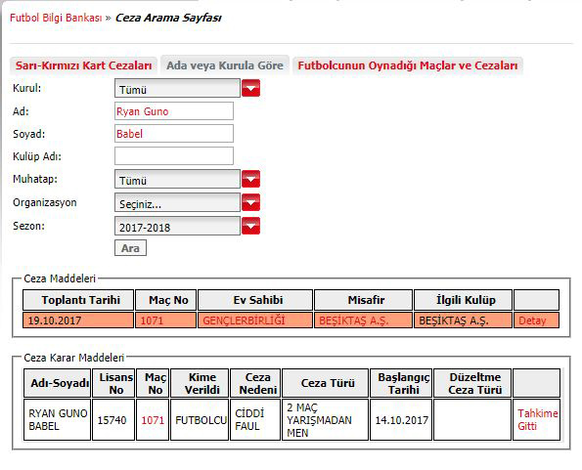Select Ada veya Kurula Göre tab

pyautogui.click(x=225, y=65)
